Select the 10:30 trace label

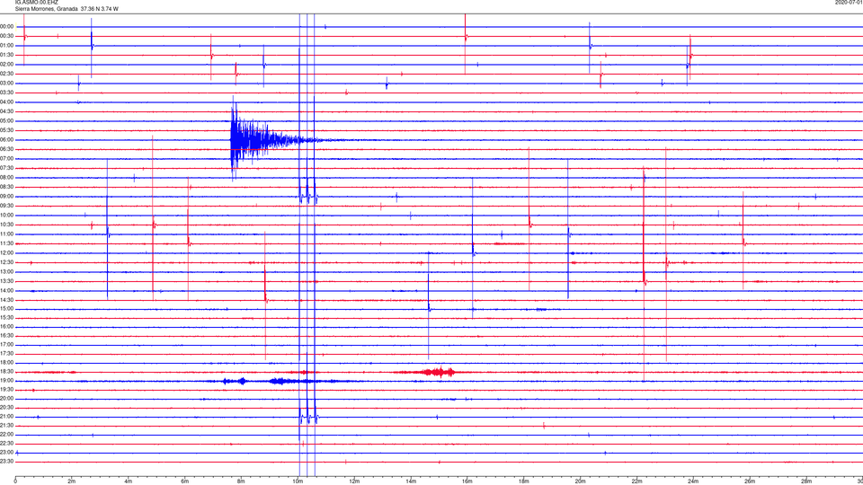pos(7,225)
